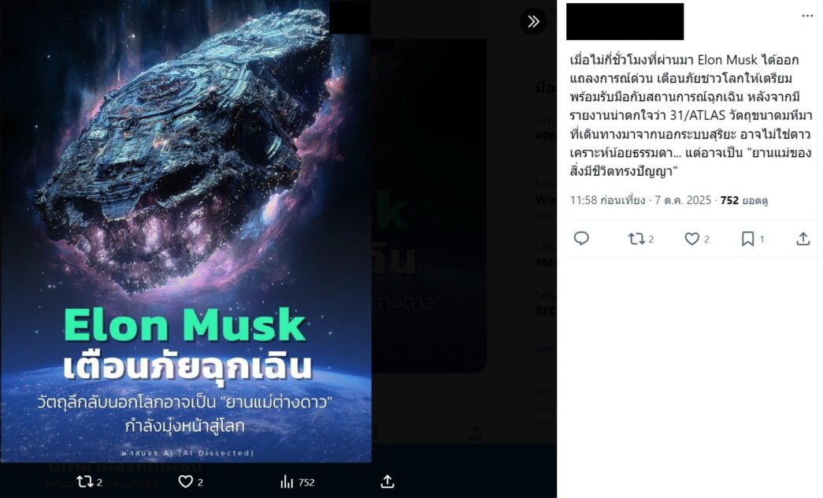The height and width of the screenshot is (498, 823).
Task: Share using the icon below the image
Action: 387,481
